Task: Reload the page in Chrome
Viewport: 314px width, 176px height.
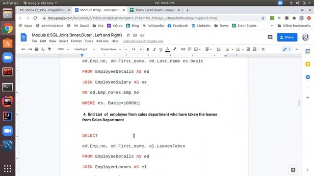Action: pyautogui.click(x=35, y=18)
